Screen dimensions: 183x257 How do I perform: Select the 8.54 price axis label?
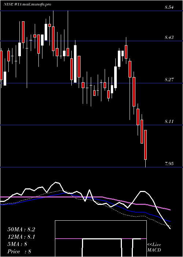[169, 7]
